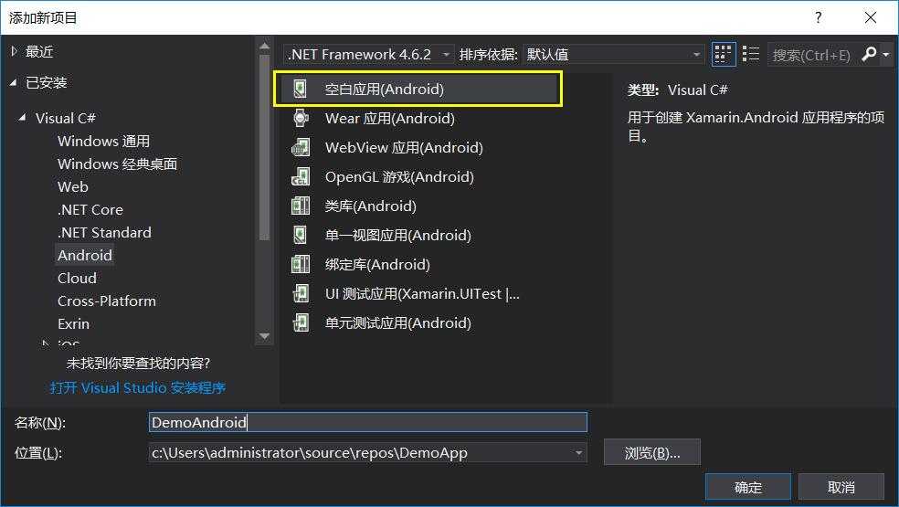Viewport: 899px width, 507px height.
Task: Click the category tree scroll-up arrow
Action: 264,46
